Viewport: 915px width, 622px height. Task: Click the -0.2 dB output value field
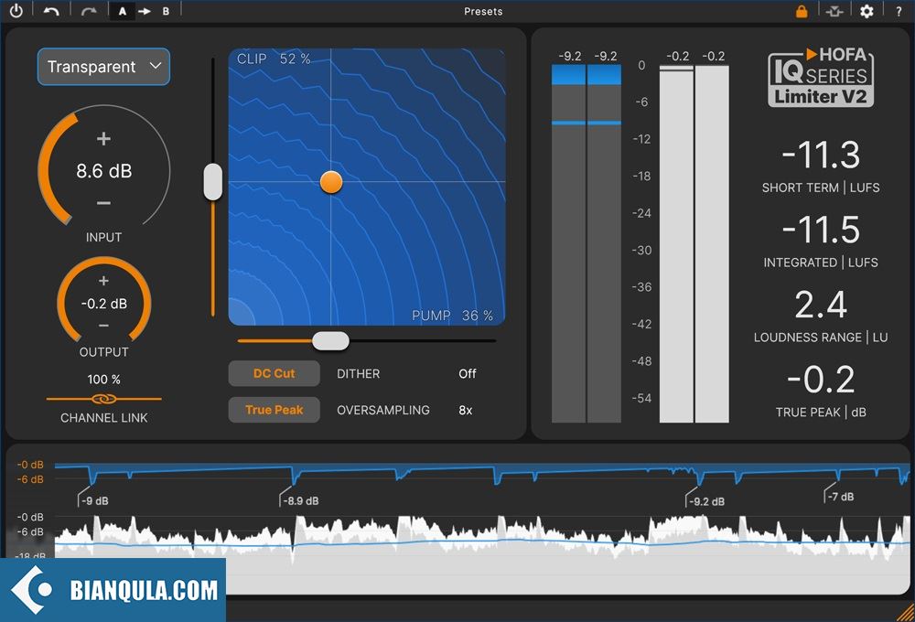point(104,304)
